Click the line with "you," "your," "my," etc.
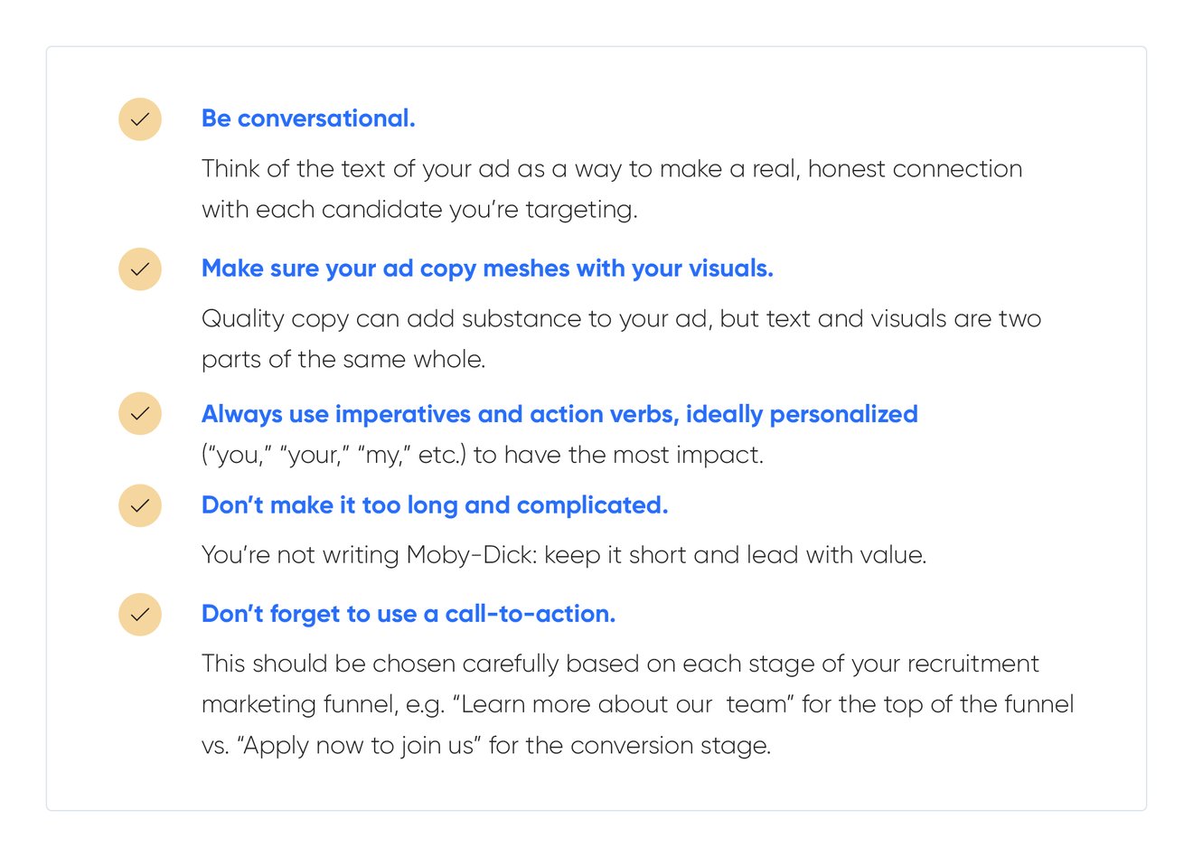1193x857 pixels. pyautogui.click(x=483, y=455)
